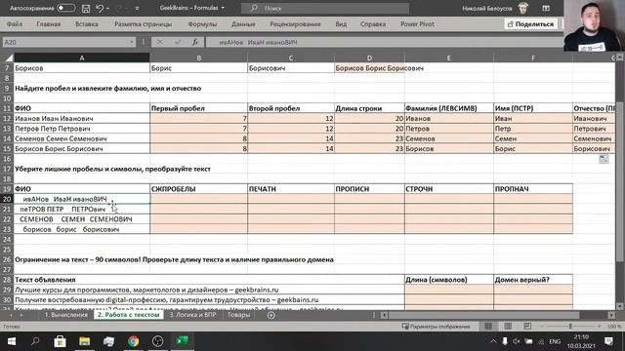Image resolution: width=625 pixels, height=351 pixels.
Task: Click the Quick Analysis icon near row 16
Action: (x=604, y=159)
